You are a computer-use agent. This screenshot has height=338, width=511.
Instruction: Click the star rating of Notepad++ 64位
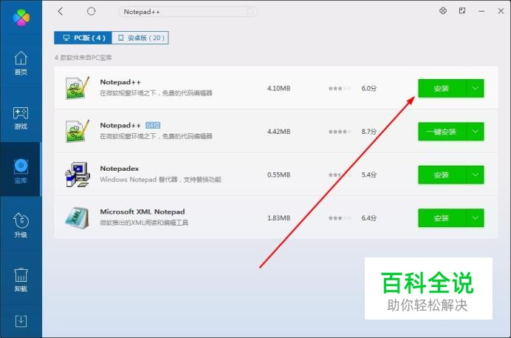[x=340, y=132]
